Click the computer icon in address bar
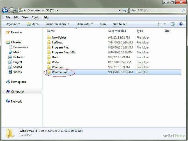Screen dimensions: 188x141 pyautogui.click(x=20, y=10)
